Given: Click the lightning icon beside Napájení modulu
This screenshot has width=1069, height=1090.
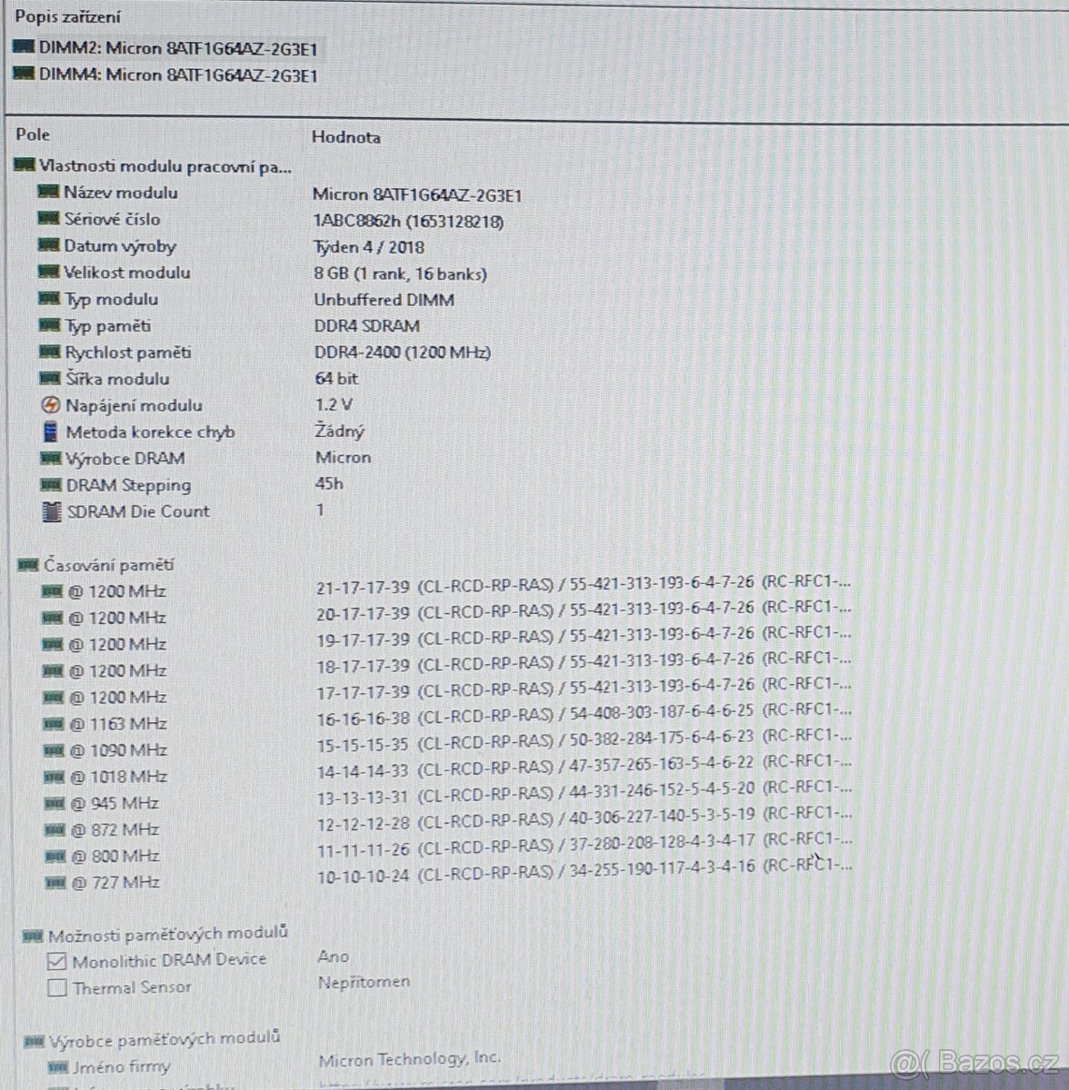Looking at the screenshot, I should pos(51,405).
